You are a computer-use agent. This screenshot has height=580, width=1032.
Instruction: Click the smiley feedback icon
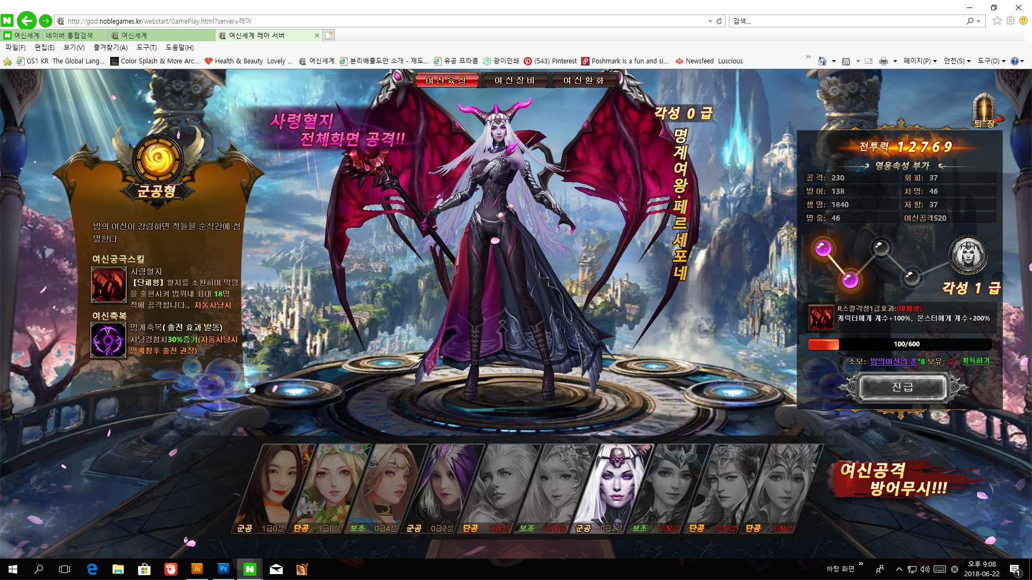point(1023,20)
